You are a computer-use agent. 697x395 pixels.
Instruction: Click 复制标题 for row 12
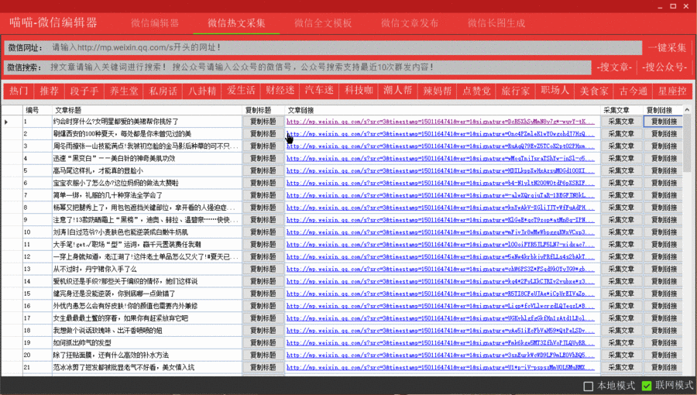point(263,257)
